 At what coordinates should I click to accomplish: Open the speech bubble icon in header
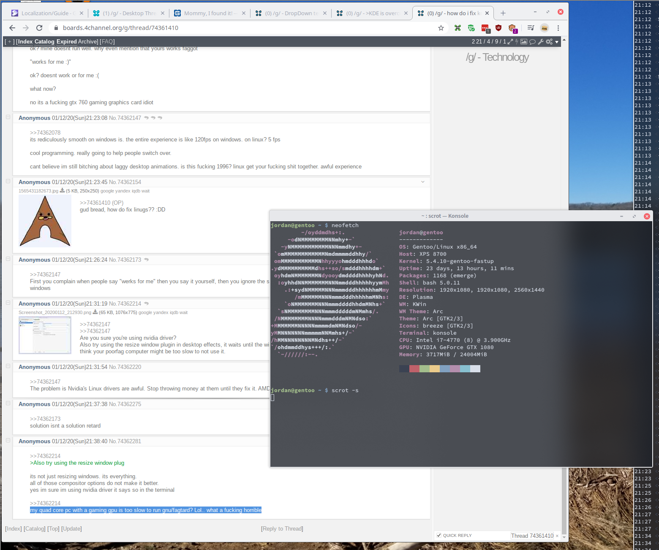[532, 41]
